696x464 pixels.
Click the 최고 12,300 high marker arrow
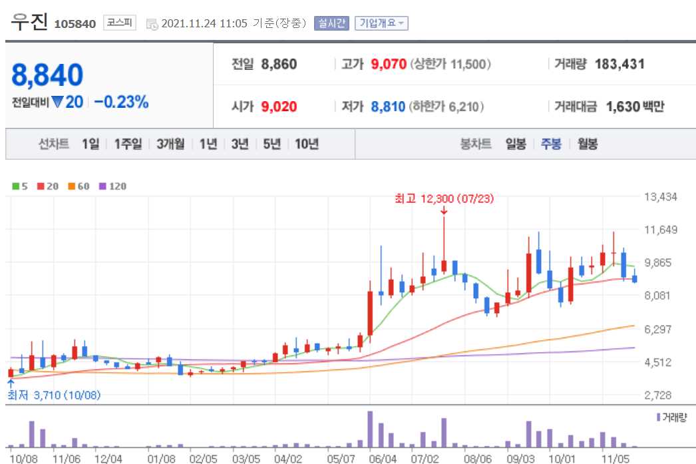(x=444, y=210)
